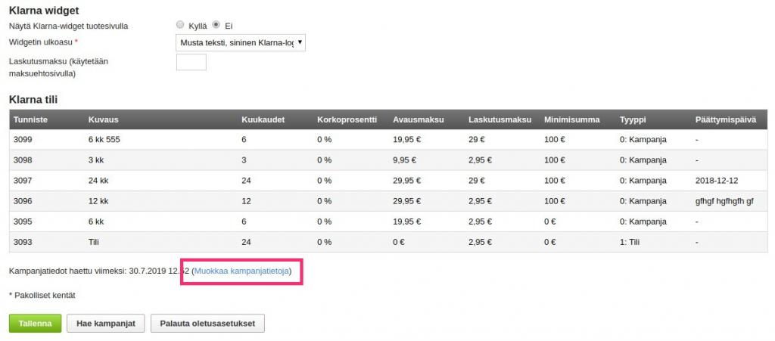Open the Muokkaa kampanjatietoja link
The image size is (775, 341).
click(x=241, y=271)
